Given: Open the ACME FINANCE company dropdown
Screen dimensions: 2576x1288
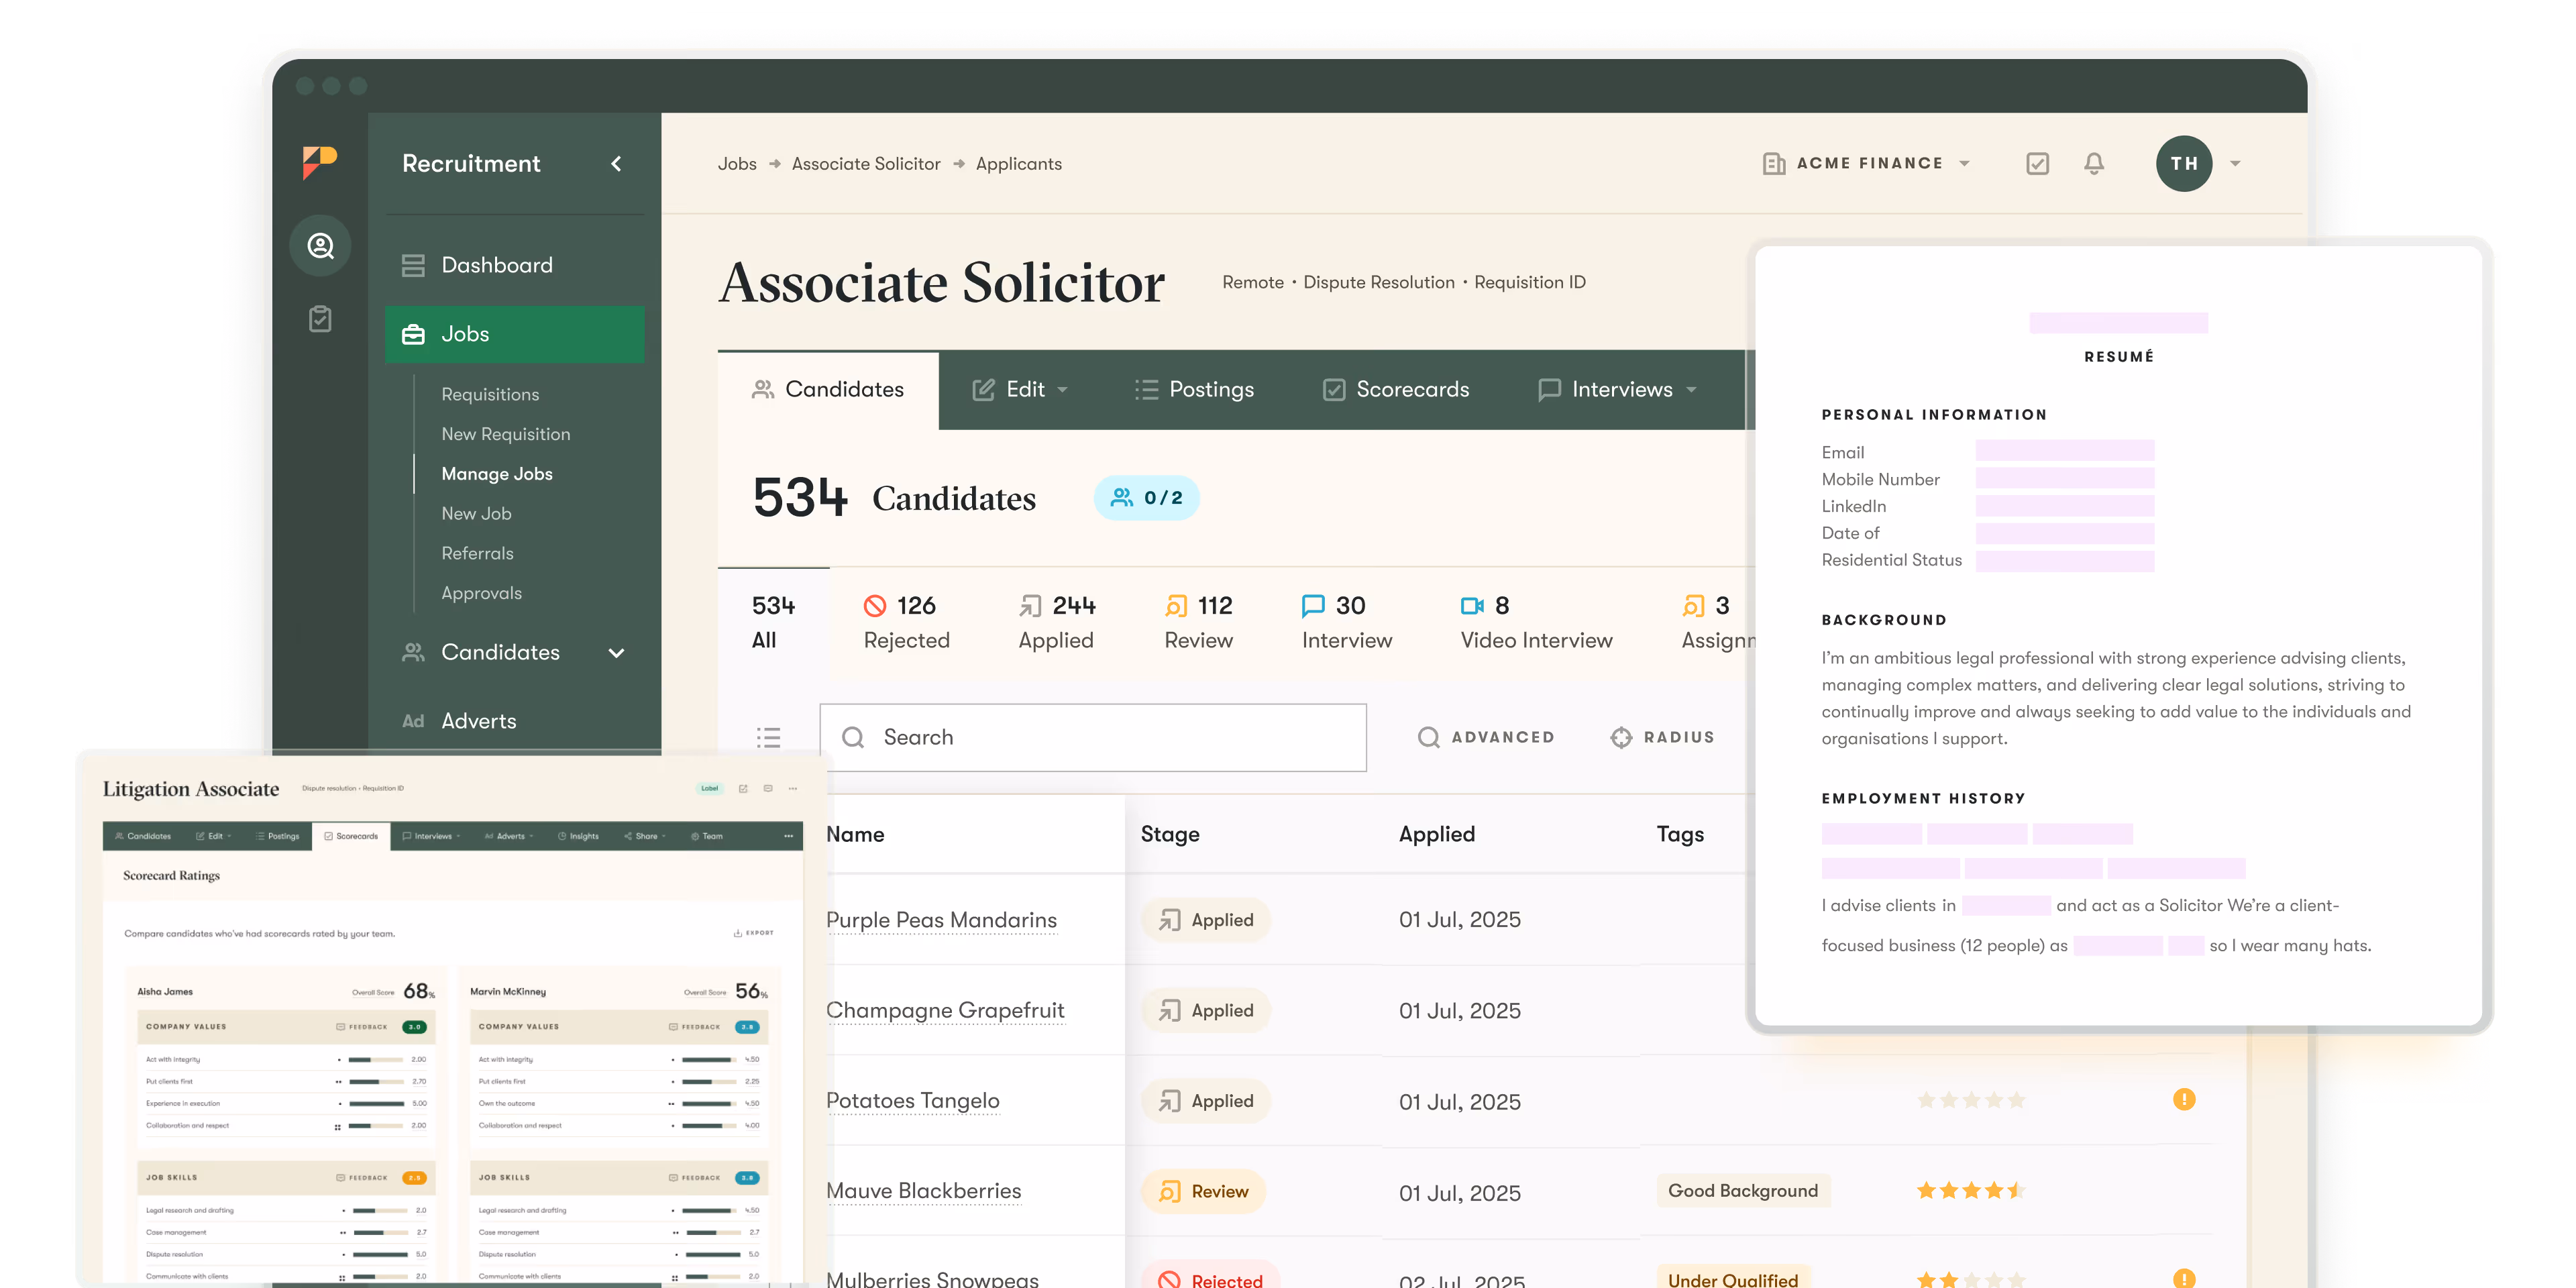Looking at the screenshot, I should pos(1866,163).
